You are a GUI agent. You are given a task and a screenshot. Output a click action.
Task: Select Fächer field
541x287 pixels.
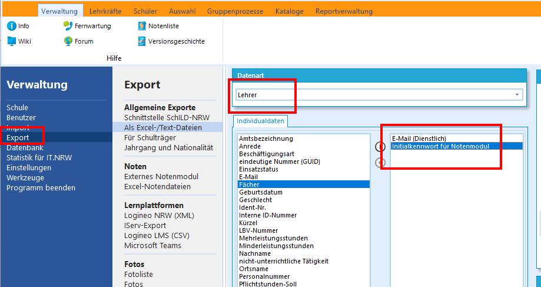click(x=304, y=184)
